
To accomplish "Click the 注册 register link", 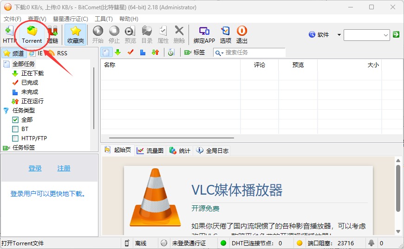I will pos(64,168).
